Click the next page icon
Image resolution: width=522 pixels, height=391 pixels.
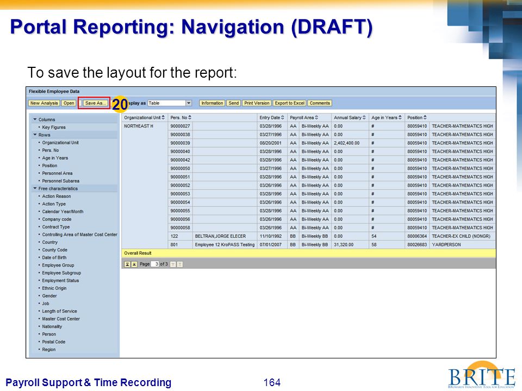point(173,264)
